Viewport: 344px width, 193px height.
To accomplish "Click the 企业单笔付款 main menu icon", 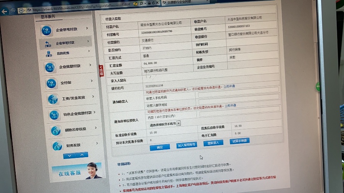I will click(x=46, y=30).
